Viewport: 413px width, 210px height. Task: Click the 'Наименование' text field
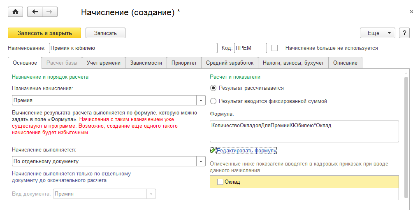tap(133, 48)
